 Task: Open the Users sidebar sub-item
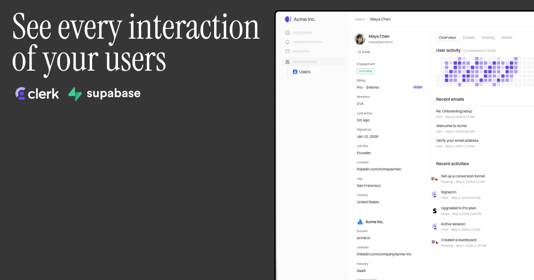pyautogui.click(x=305, y=72)
